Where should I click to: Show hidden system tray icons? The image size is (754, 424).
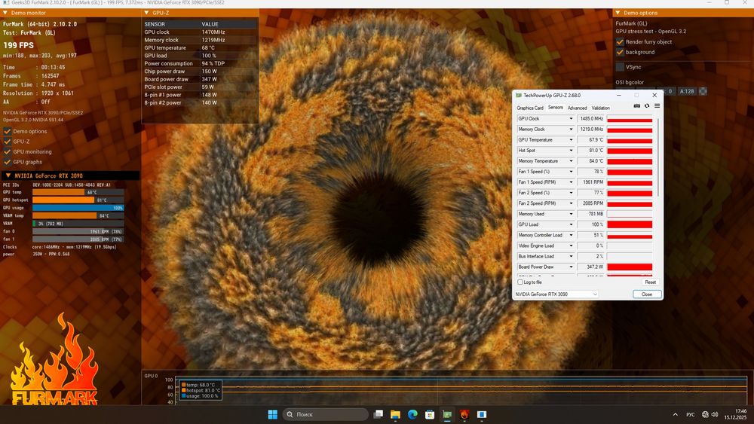tap(675, 414)
